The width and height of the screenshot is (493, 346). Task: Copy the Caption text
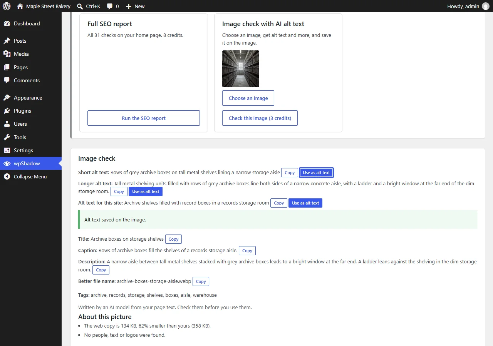click(247, 251)
